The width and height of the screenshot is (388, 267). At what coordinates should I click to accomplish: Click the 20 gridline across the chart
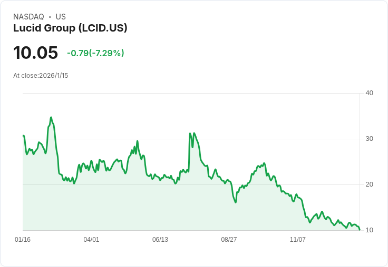tap(191, 184)
